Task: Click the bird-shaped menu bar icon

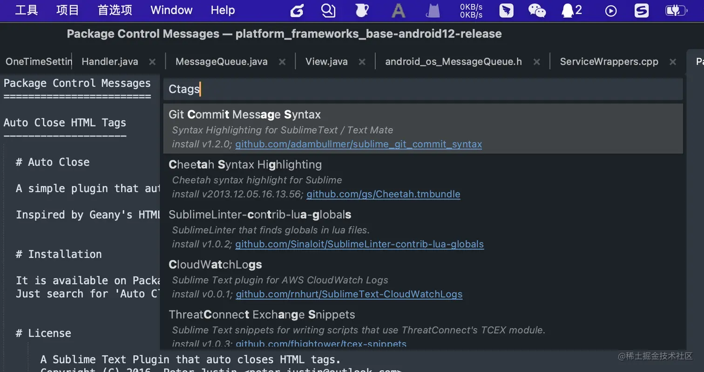Action: [297, 11]
